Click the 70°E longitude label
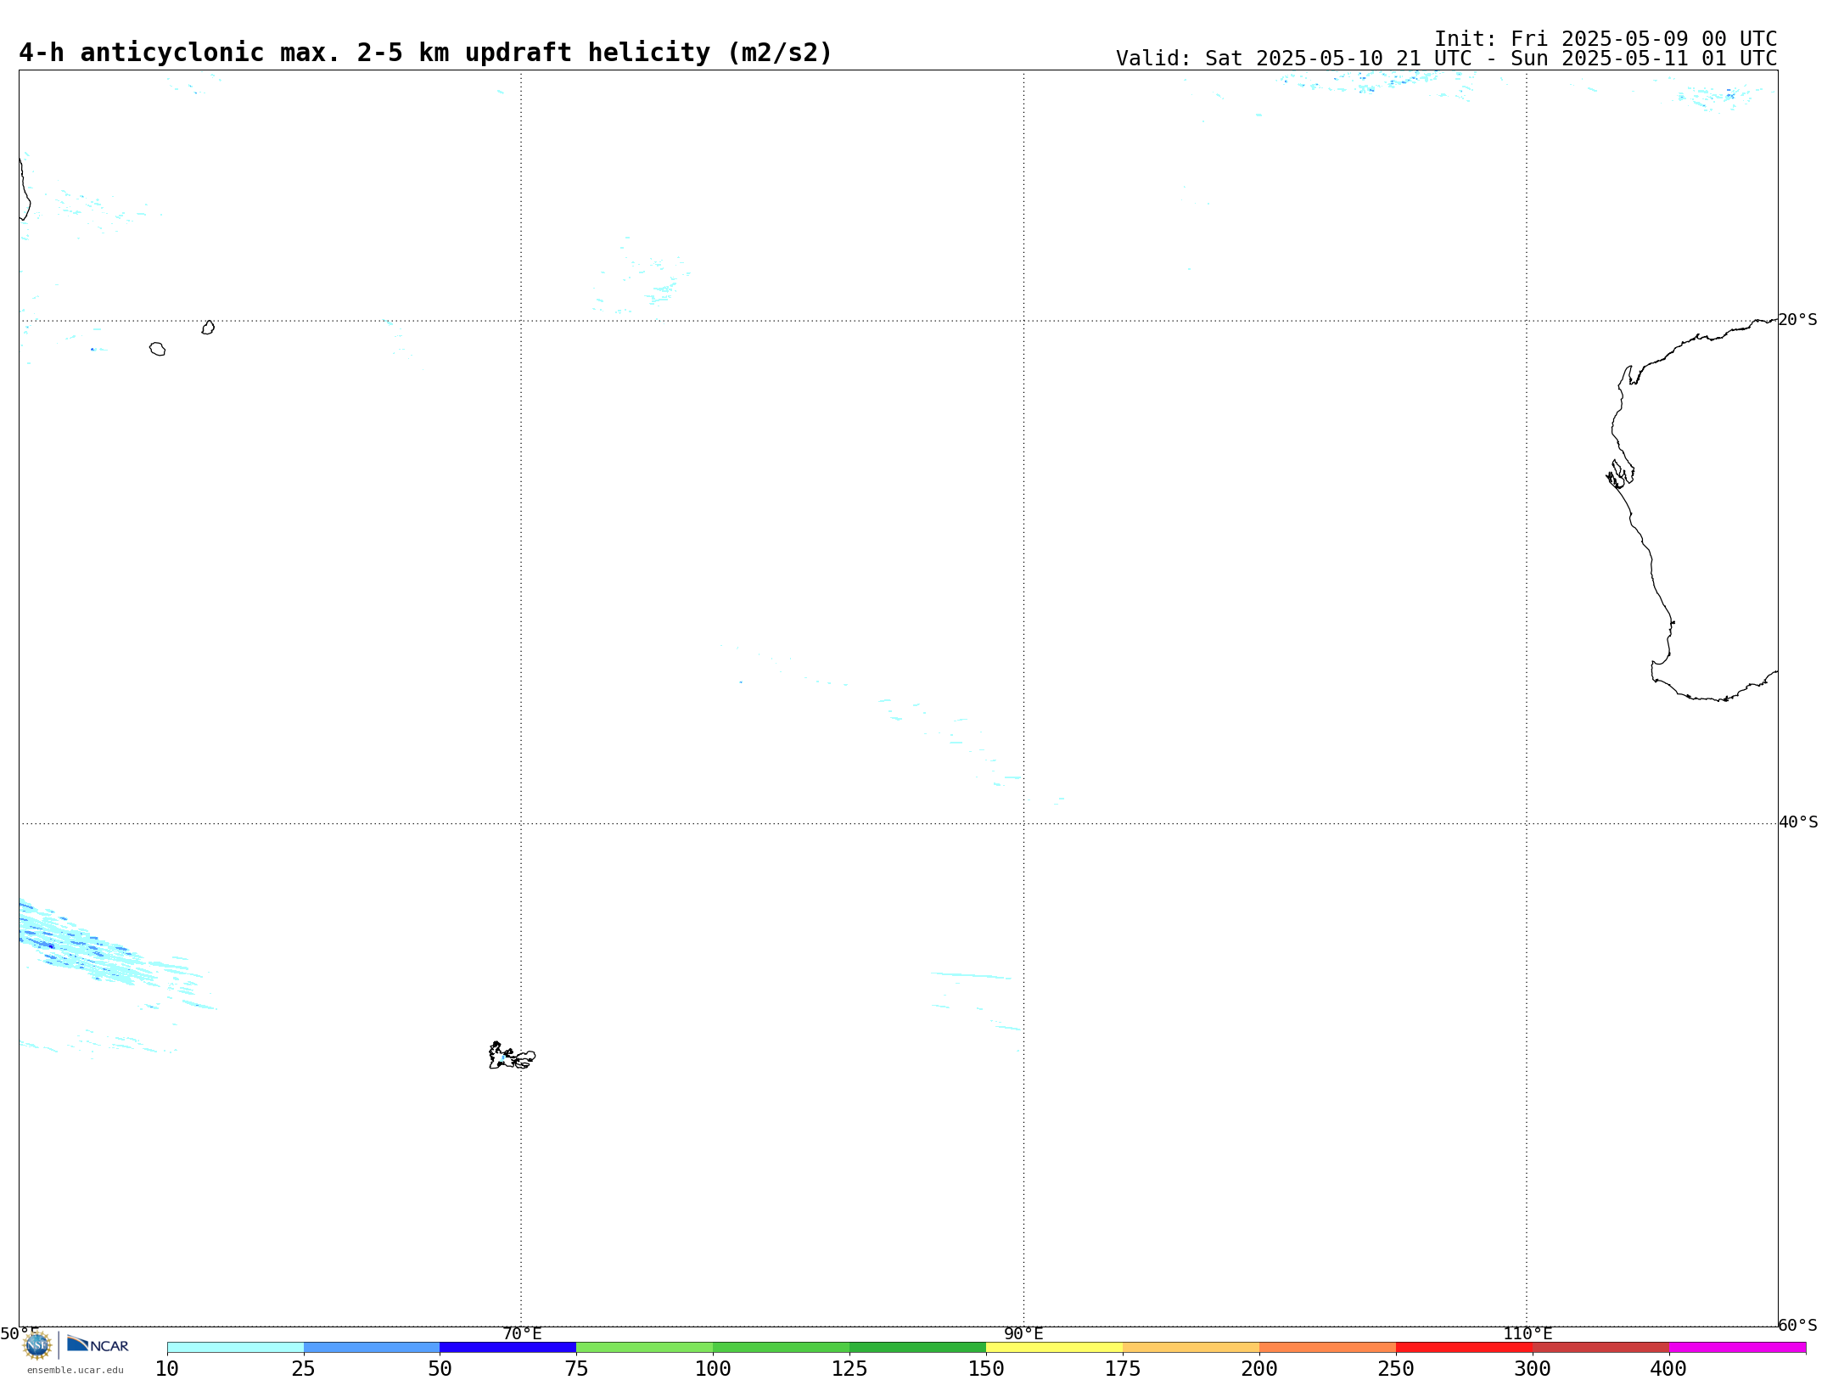Screen dimensions: 1833x1380 tap(522, 1334)
